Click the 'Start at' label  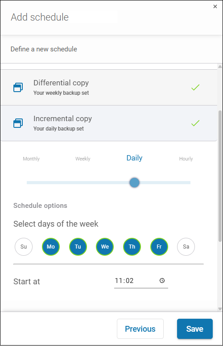pos(27,282)
